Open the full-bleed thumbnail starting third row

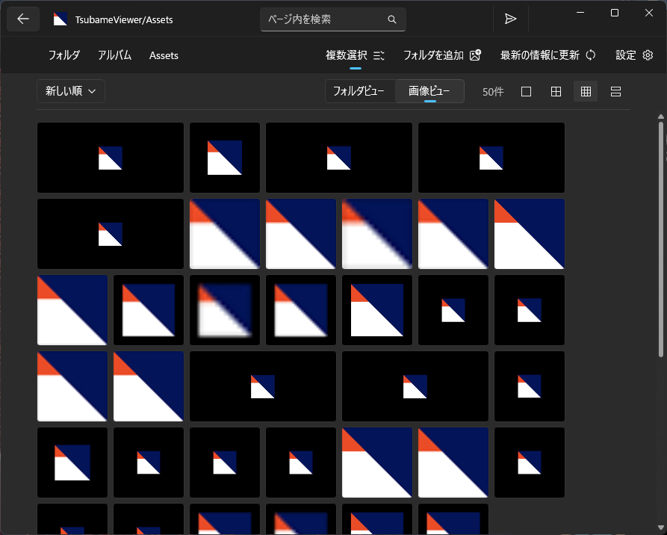click(x=72, y=310)
